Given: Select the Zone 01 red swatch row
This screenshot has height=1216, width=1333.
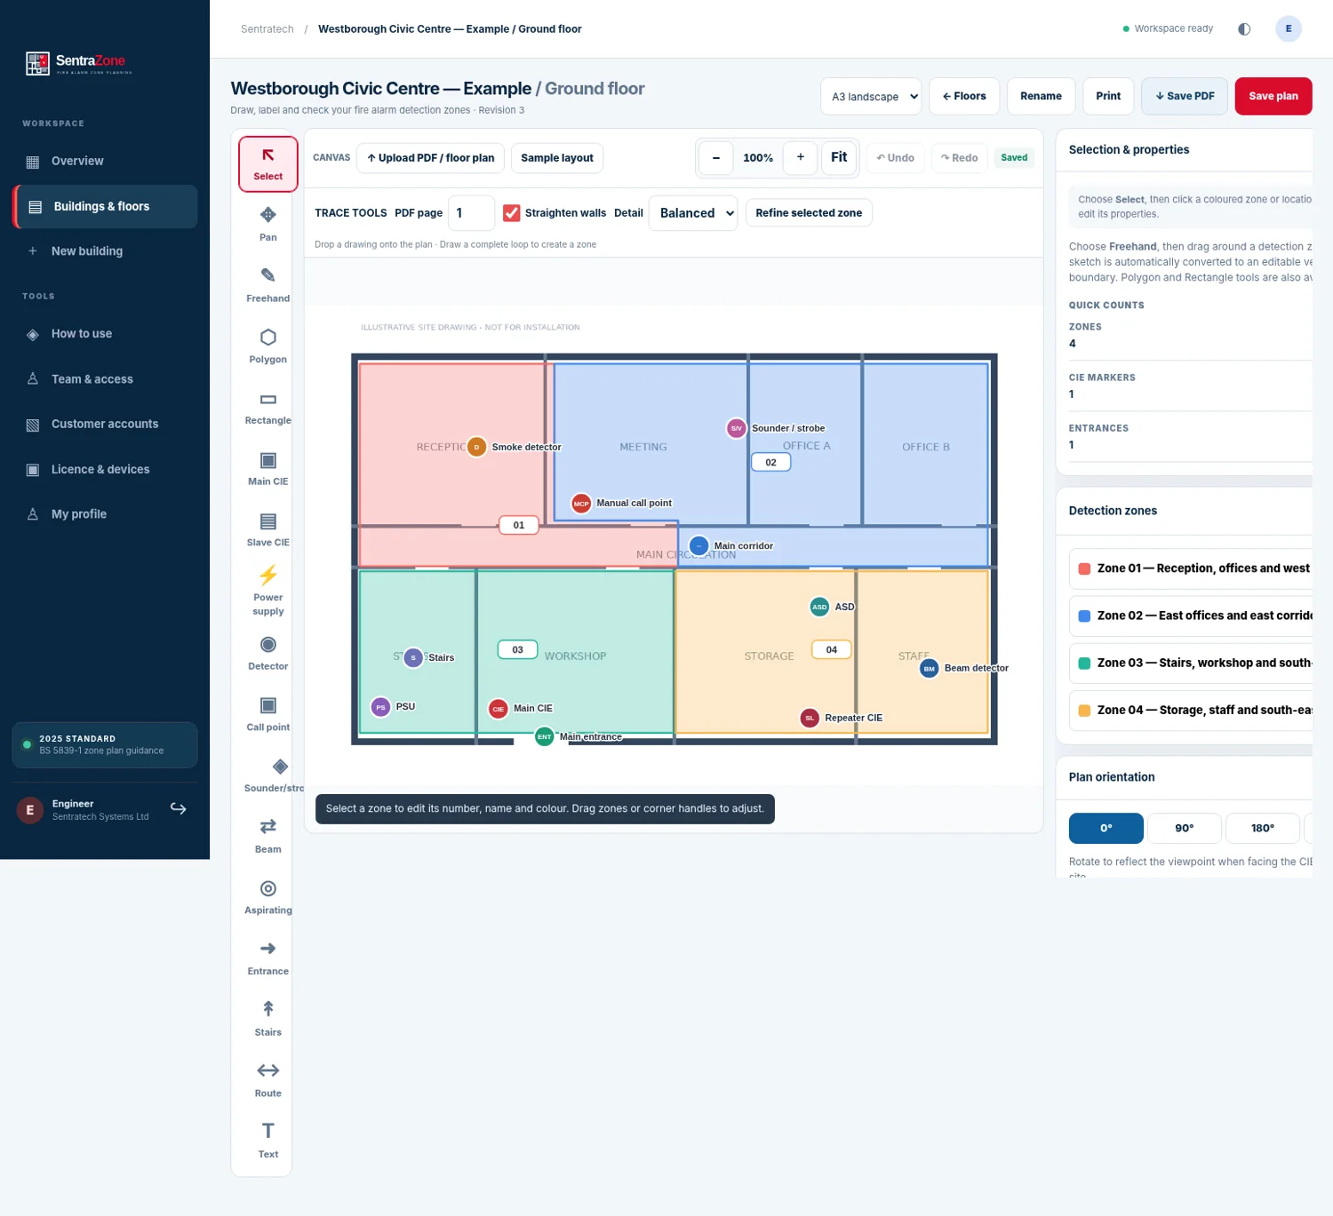Looking at the screenshot, I should tap(1191, 568).
